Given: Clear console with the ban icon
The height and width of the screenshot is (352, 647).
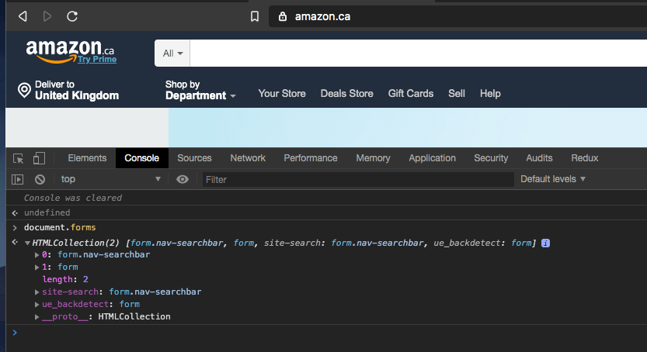Looking at the screenshot, I should (40, 179).
